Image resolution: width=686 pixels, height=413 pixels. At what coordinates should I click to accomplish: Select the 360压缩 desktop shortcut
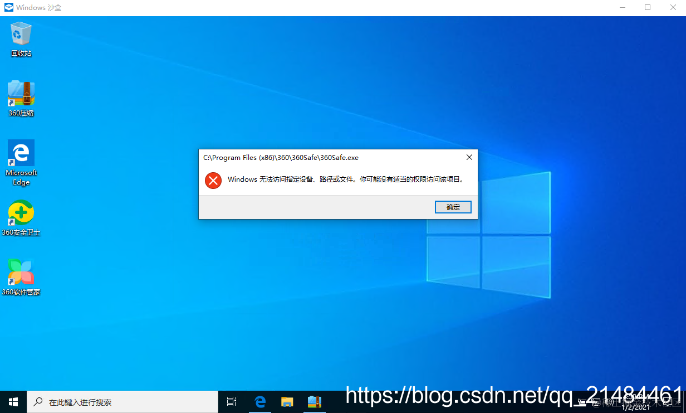click(21, 98)
